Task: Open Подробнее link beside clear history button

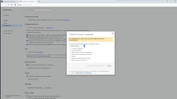Action: point(50,28)
